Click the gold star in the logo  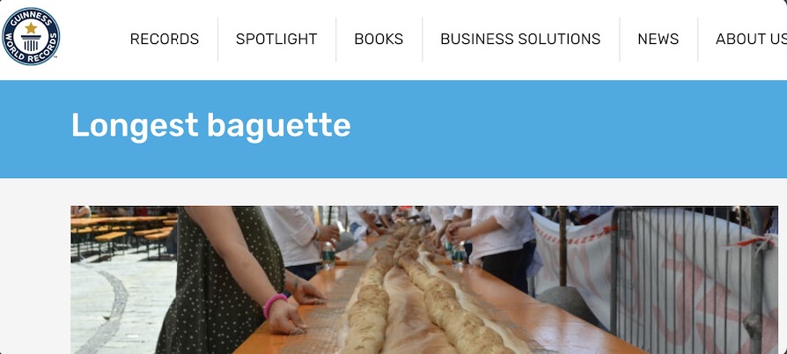[31, 28]
